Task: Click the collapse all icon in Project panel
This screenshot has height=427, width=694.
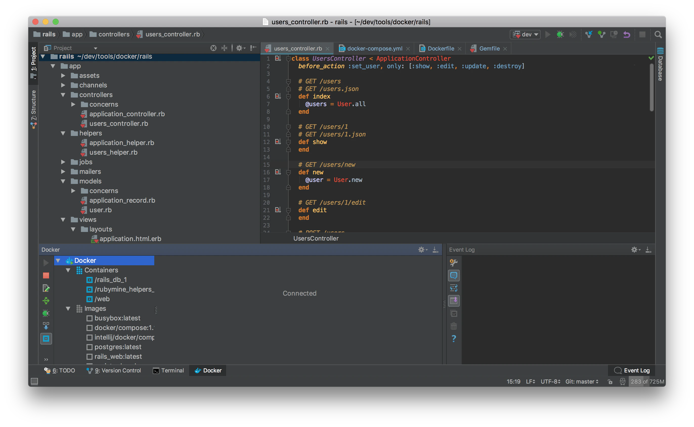Action: pos(224,48)
